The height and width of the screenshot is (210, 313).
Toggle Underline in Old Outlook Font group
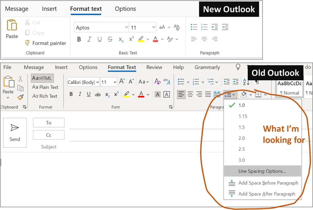click(x=89, y=94)
